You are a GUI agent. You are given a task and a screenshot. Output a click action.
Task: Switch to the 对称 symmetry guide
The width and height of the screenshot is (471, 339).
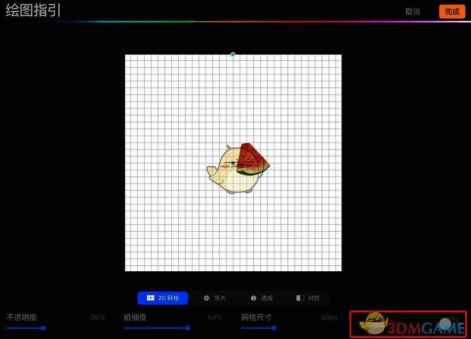pos(308,298)
